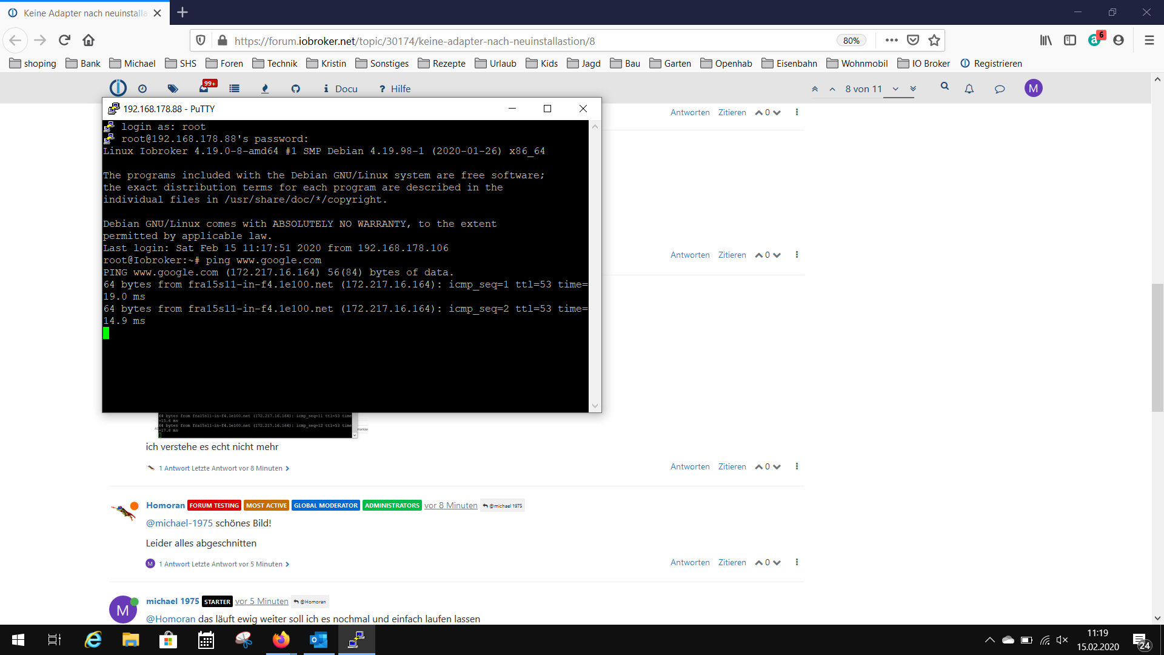Open the 'GLOBAL MODERATOR' badge on Homoran

tap(326, 505)
